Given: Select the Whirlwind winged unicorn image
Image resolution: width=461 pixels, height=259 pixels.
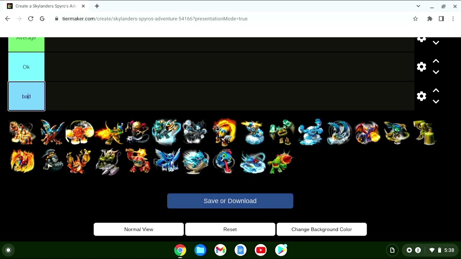Looking at the screenshot, I should [x=166, y=161].
